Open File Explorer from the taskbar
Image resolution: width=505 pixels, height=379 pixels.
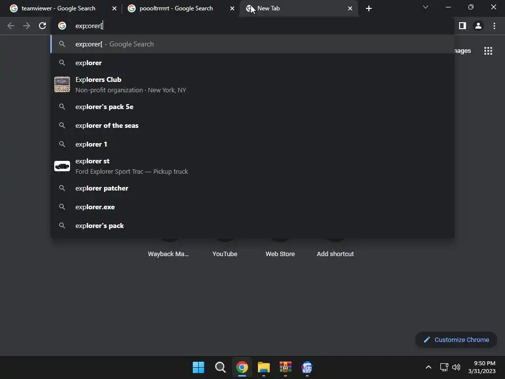264,367
